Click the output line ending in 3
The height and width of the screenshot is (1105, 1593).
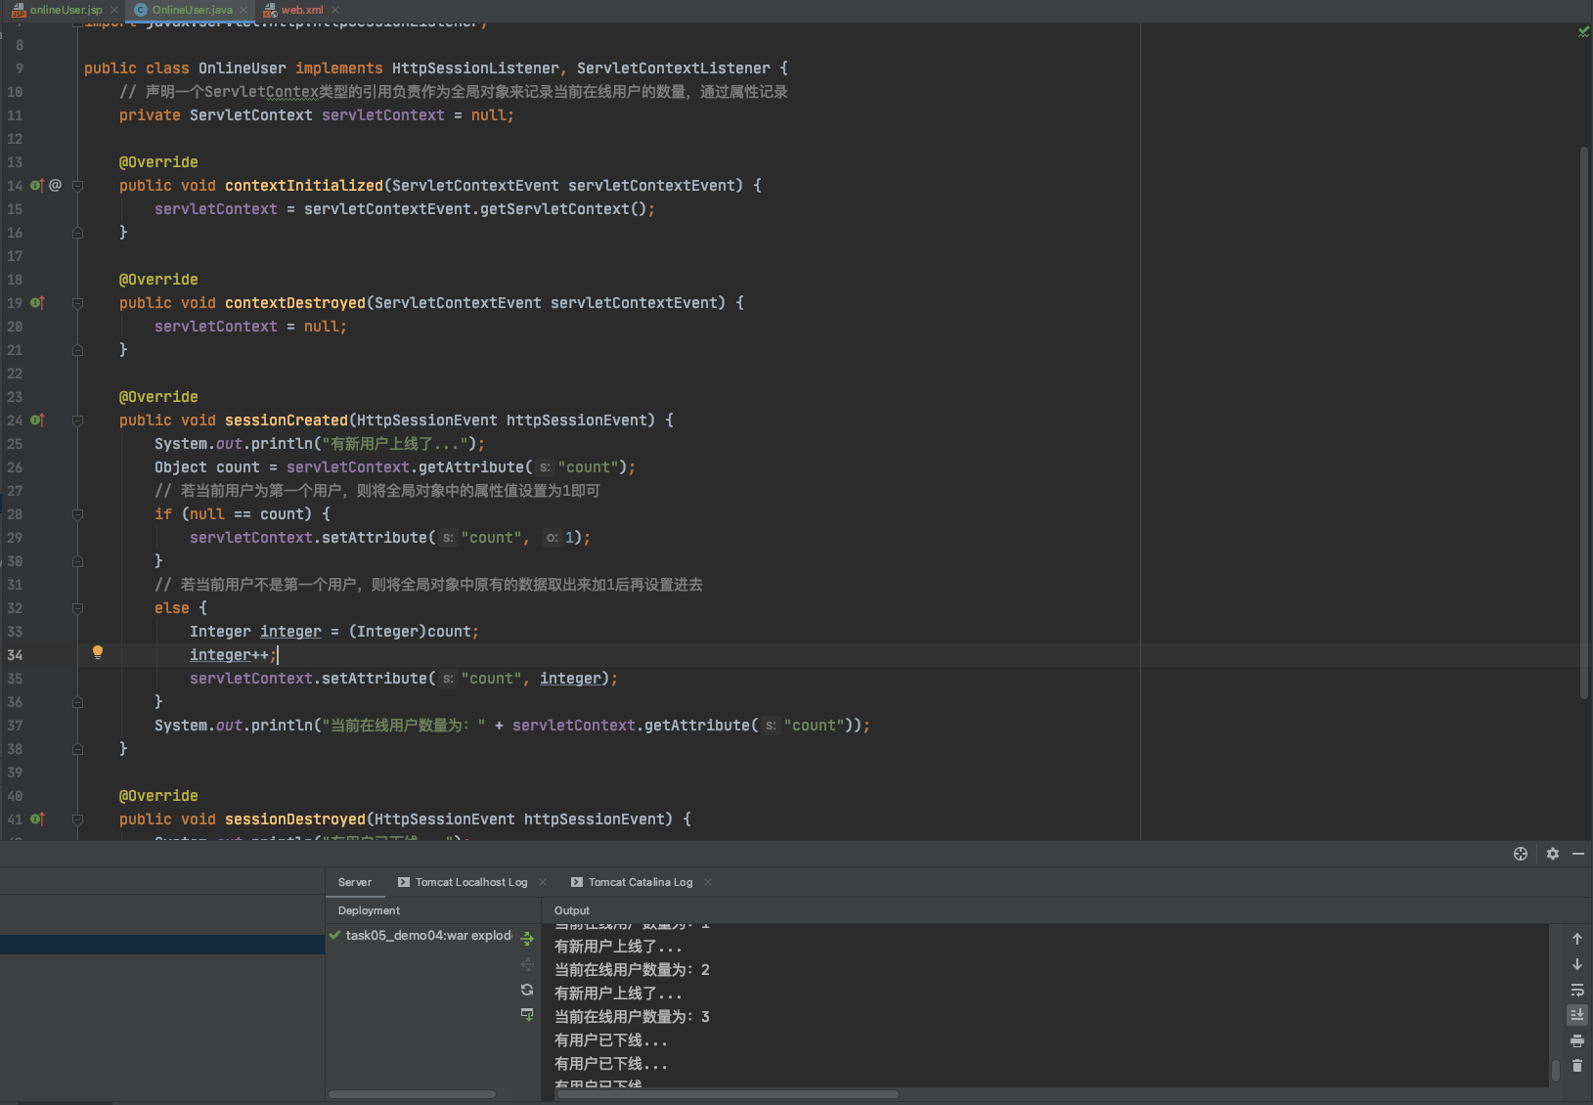(632, 1017)
